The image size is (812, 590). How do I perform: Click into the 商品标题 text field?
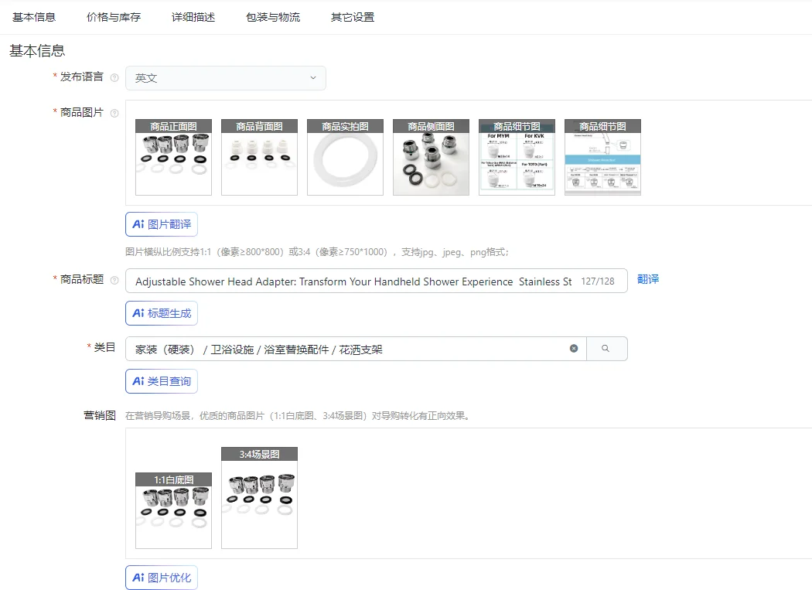(x=377, y=281)
